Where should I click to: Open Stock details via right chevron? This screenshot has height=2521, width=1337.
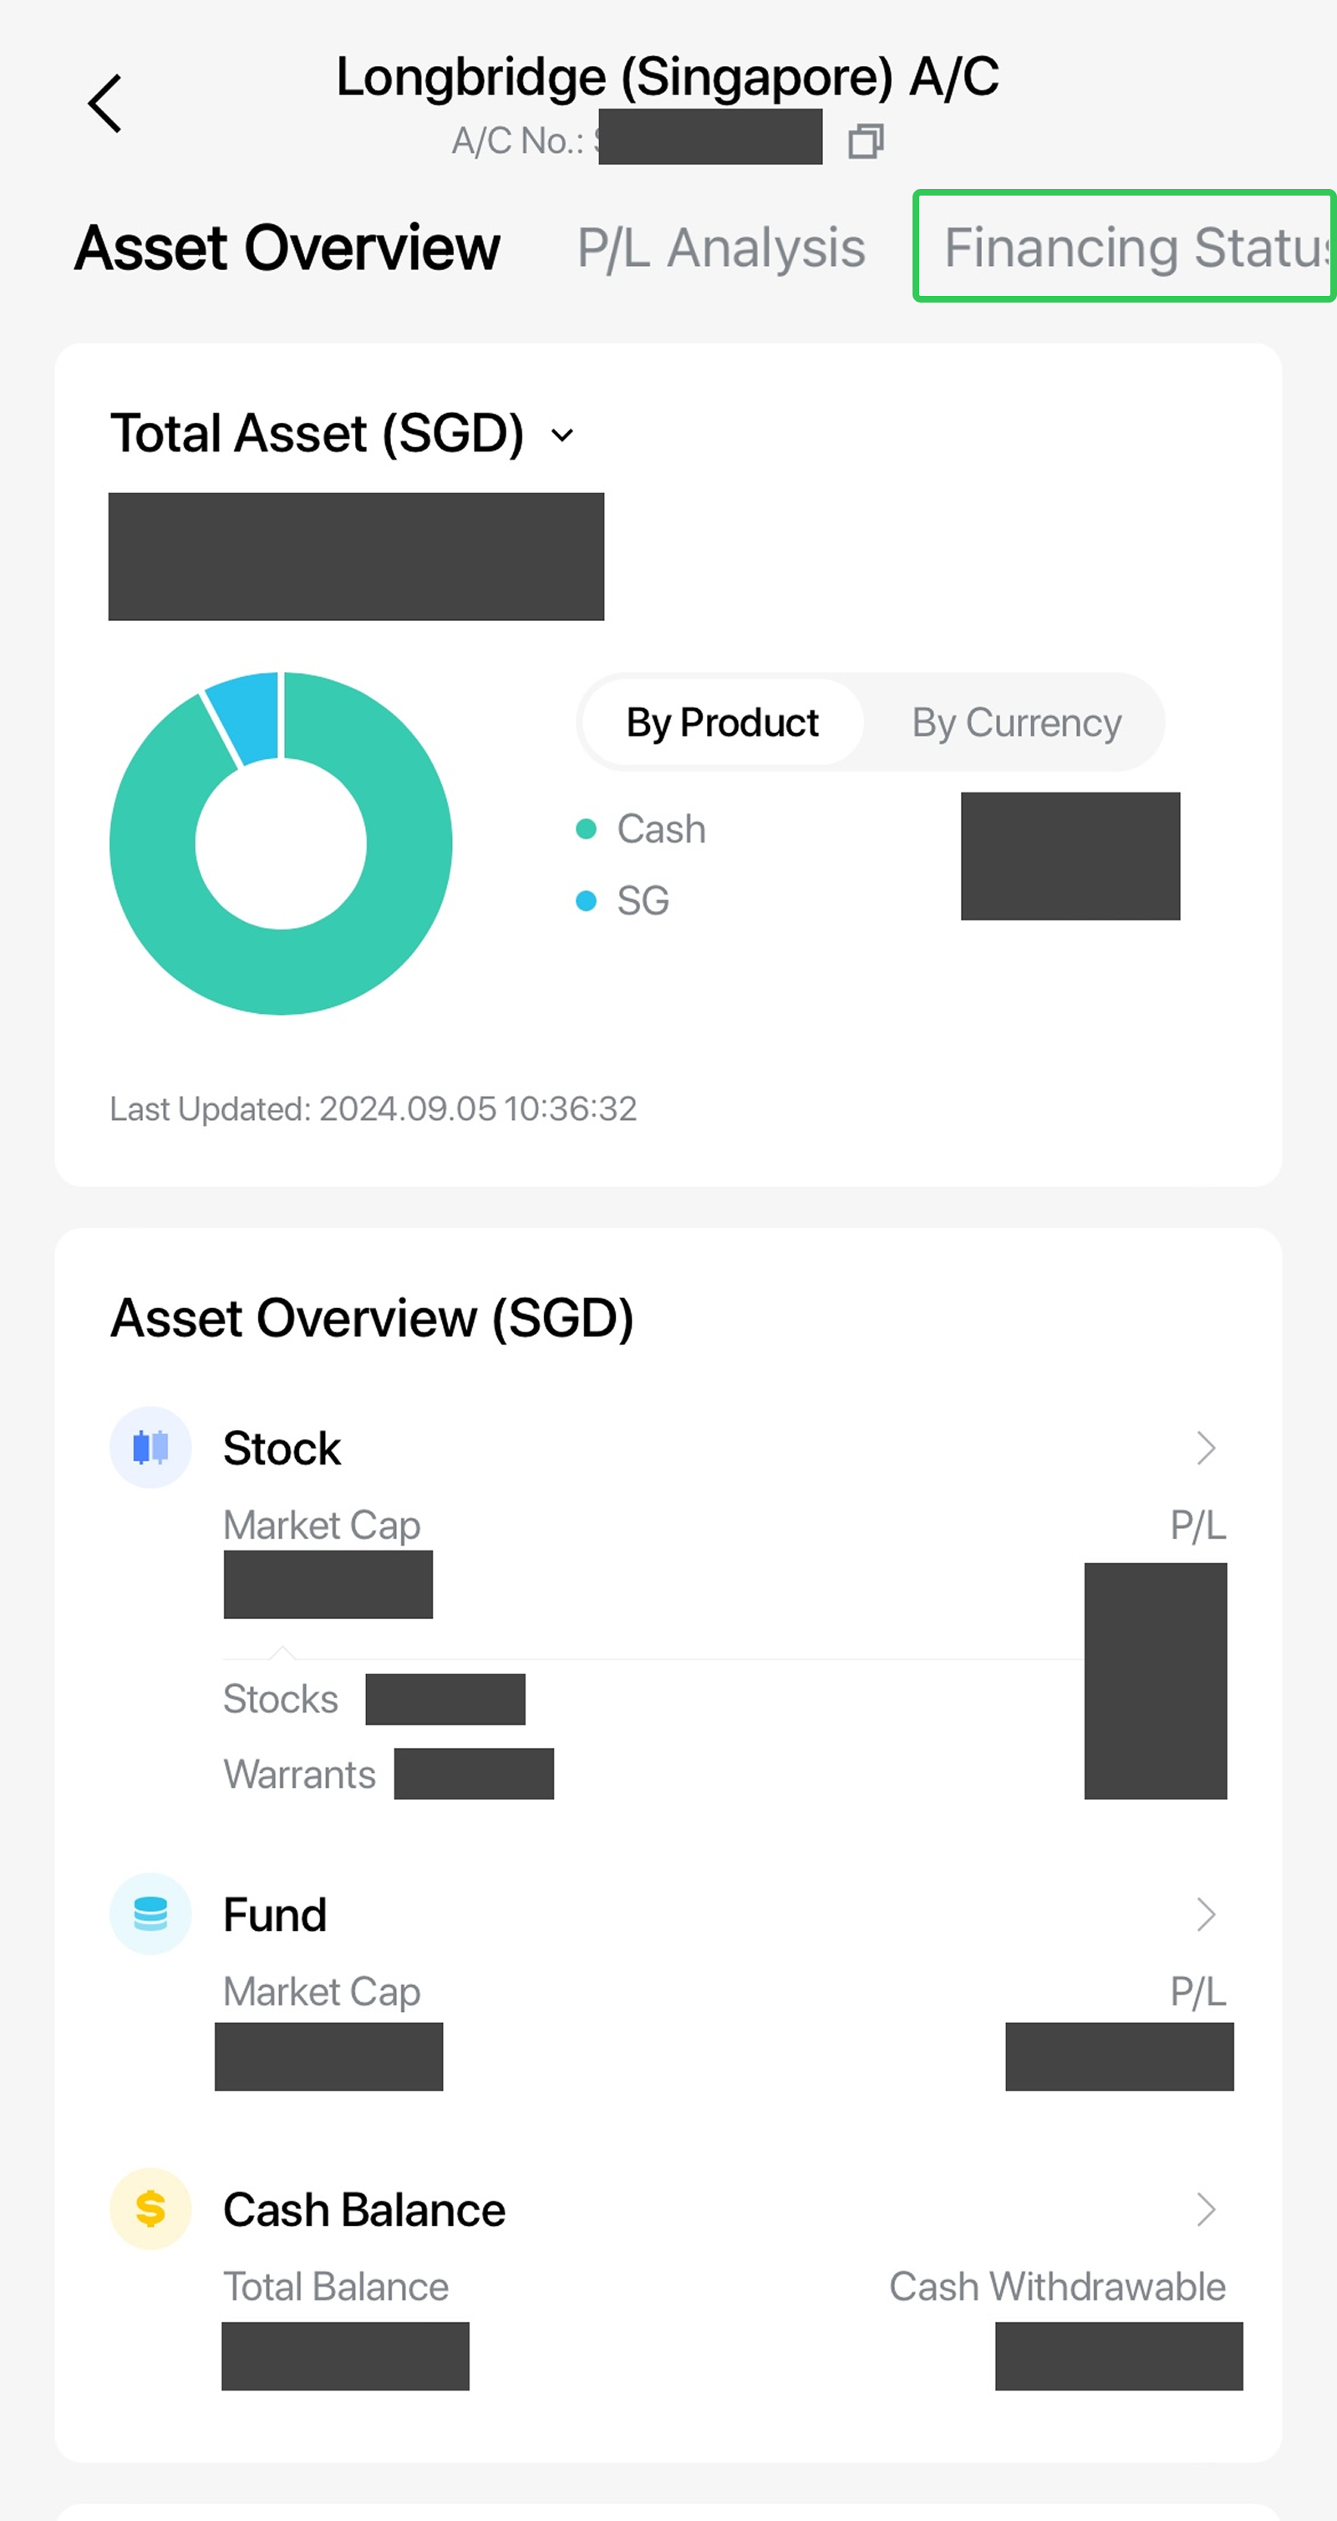[x=1206, y=1448]
